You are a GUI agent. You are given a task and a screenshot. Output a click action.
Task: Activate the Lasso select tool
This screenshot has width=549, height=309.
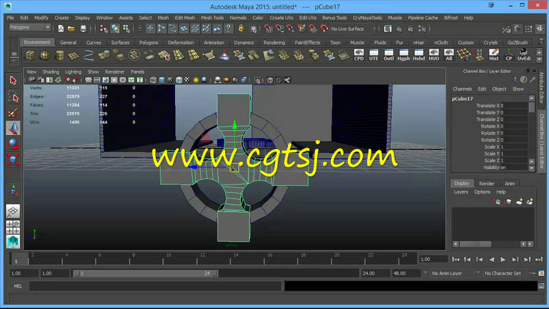coord(13,97)
